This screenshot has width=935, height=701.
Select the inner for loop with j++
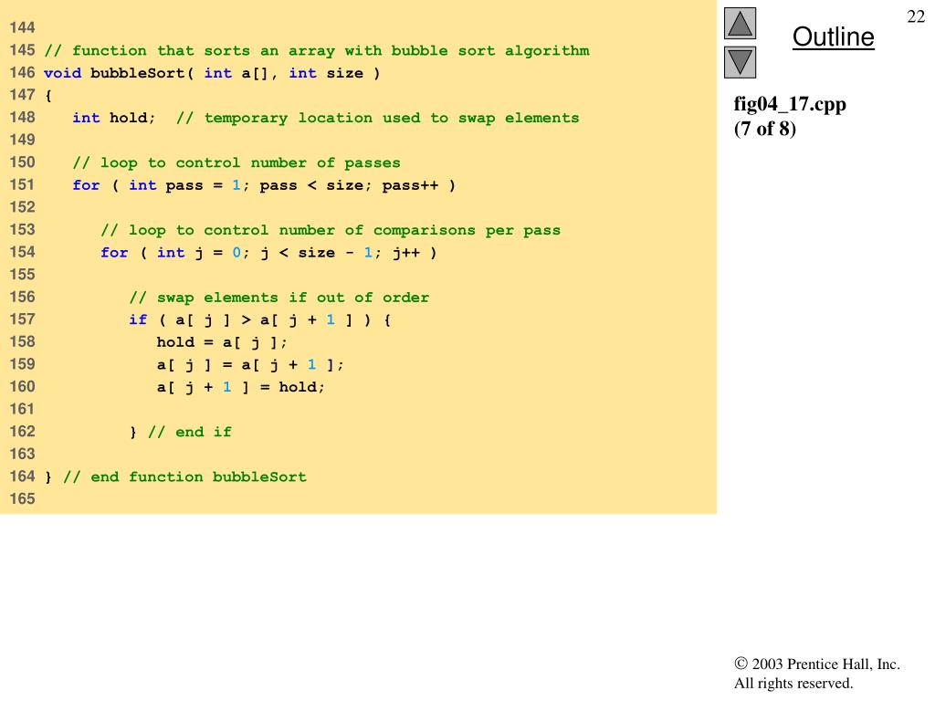point(268,253)
